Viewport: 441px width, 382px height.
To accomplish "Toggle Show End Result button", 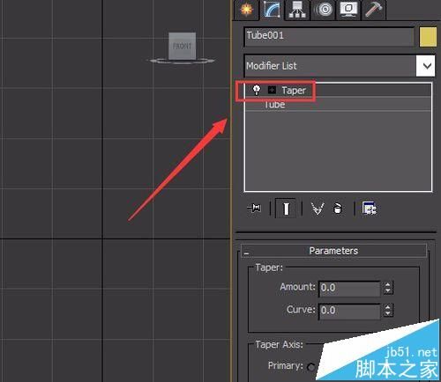I will tap(286, 209).
